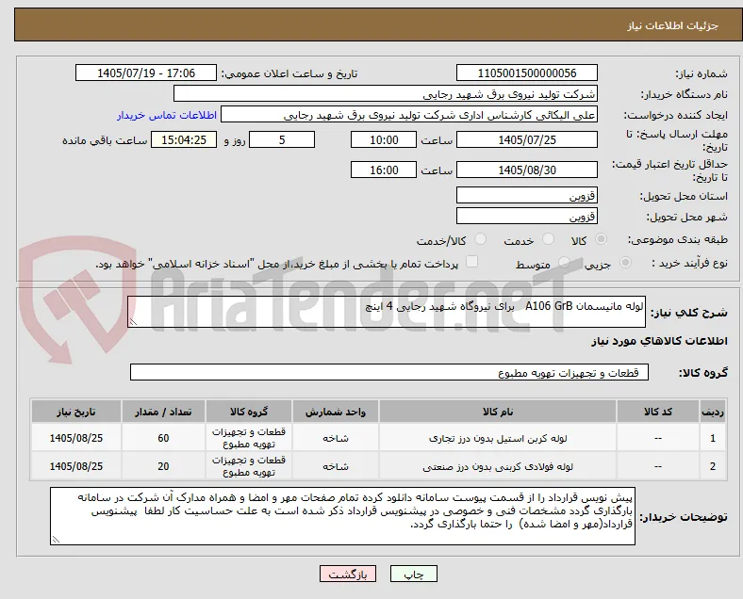Click the گروه کالا field
The height and width of the screenshot is (599, 743).
pos(389,372)
